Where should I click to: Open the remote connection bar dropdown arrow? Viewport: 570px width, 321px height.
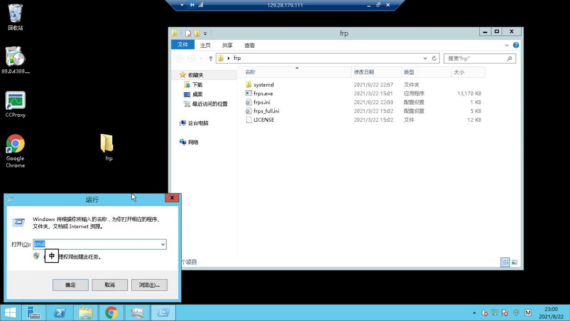pos(182,5)
